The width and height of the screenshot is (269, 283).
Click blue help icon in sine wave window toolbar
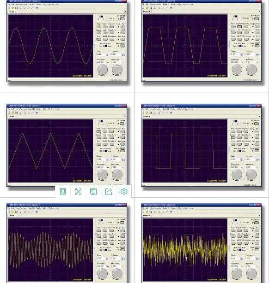click(x=37, y=8)
